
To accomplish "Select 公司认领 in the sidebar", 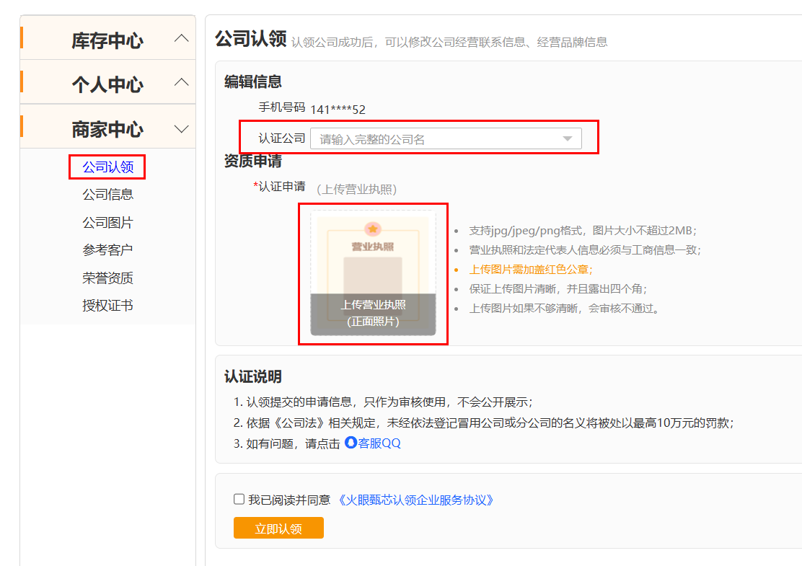I will pyautogui.click(x=108, y=167).
